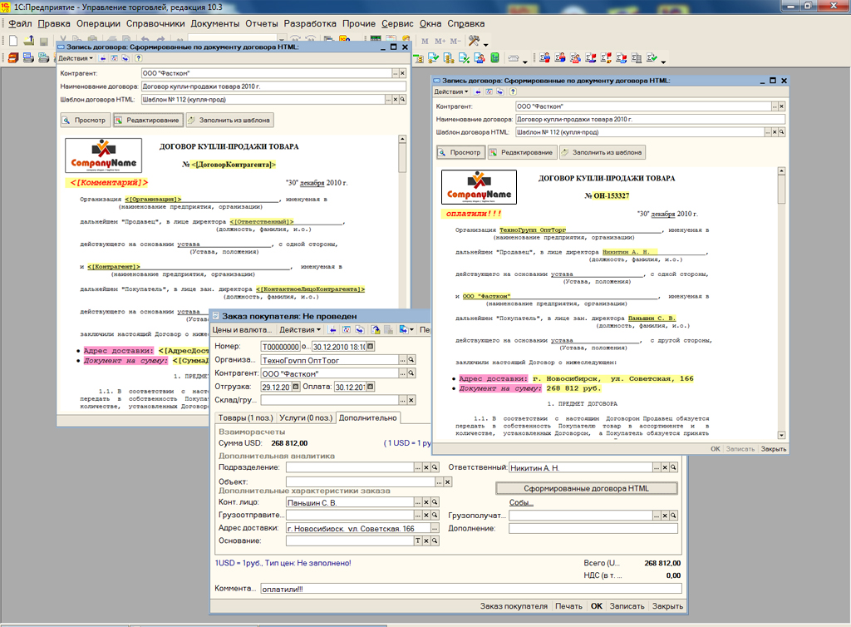This screenshot has width=851, height=627.
Task: Click magnifier icon beside the Организация field
Action: [x=413, y=360]
